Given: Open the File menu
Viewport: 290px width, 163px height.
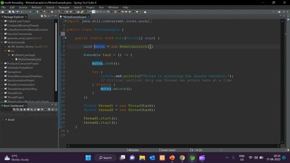Looking at the screenshot, I should [x=3, y=7].
